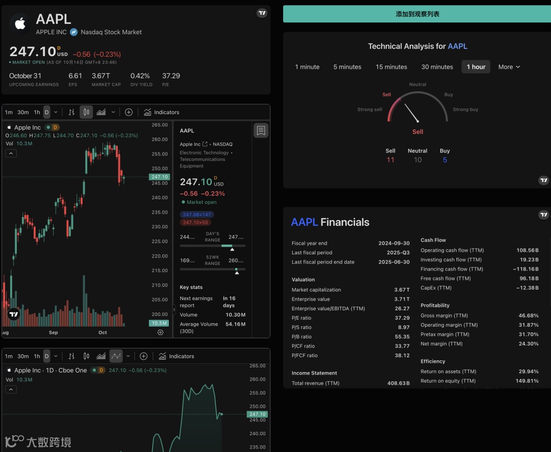The width and height of the screenshot is (551, 452).
Task: Select 1 minute technical analysis tab
Action: pyautogui.click(x=307, y=67)
